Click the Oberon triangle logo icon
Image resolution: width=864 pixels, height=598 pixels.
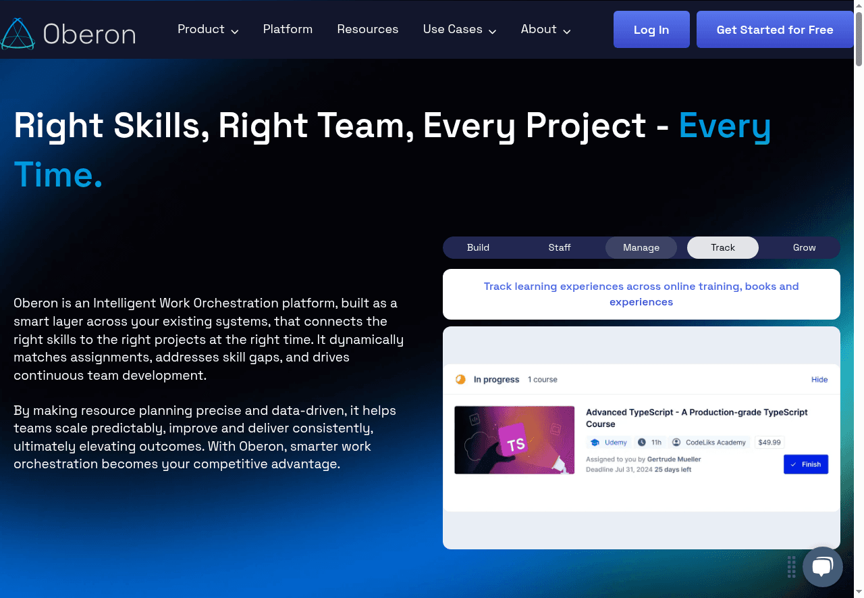[x=17, y=32]
